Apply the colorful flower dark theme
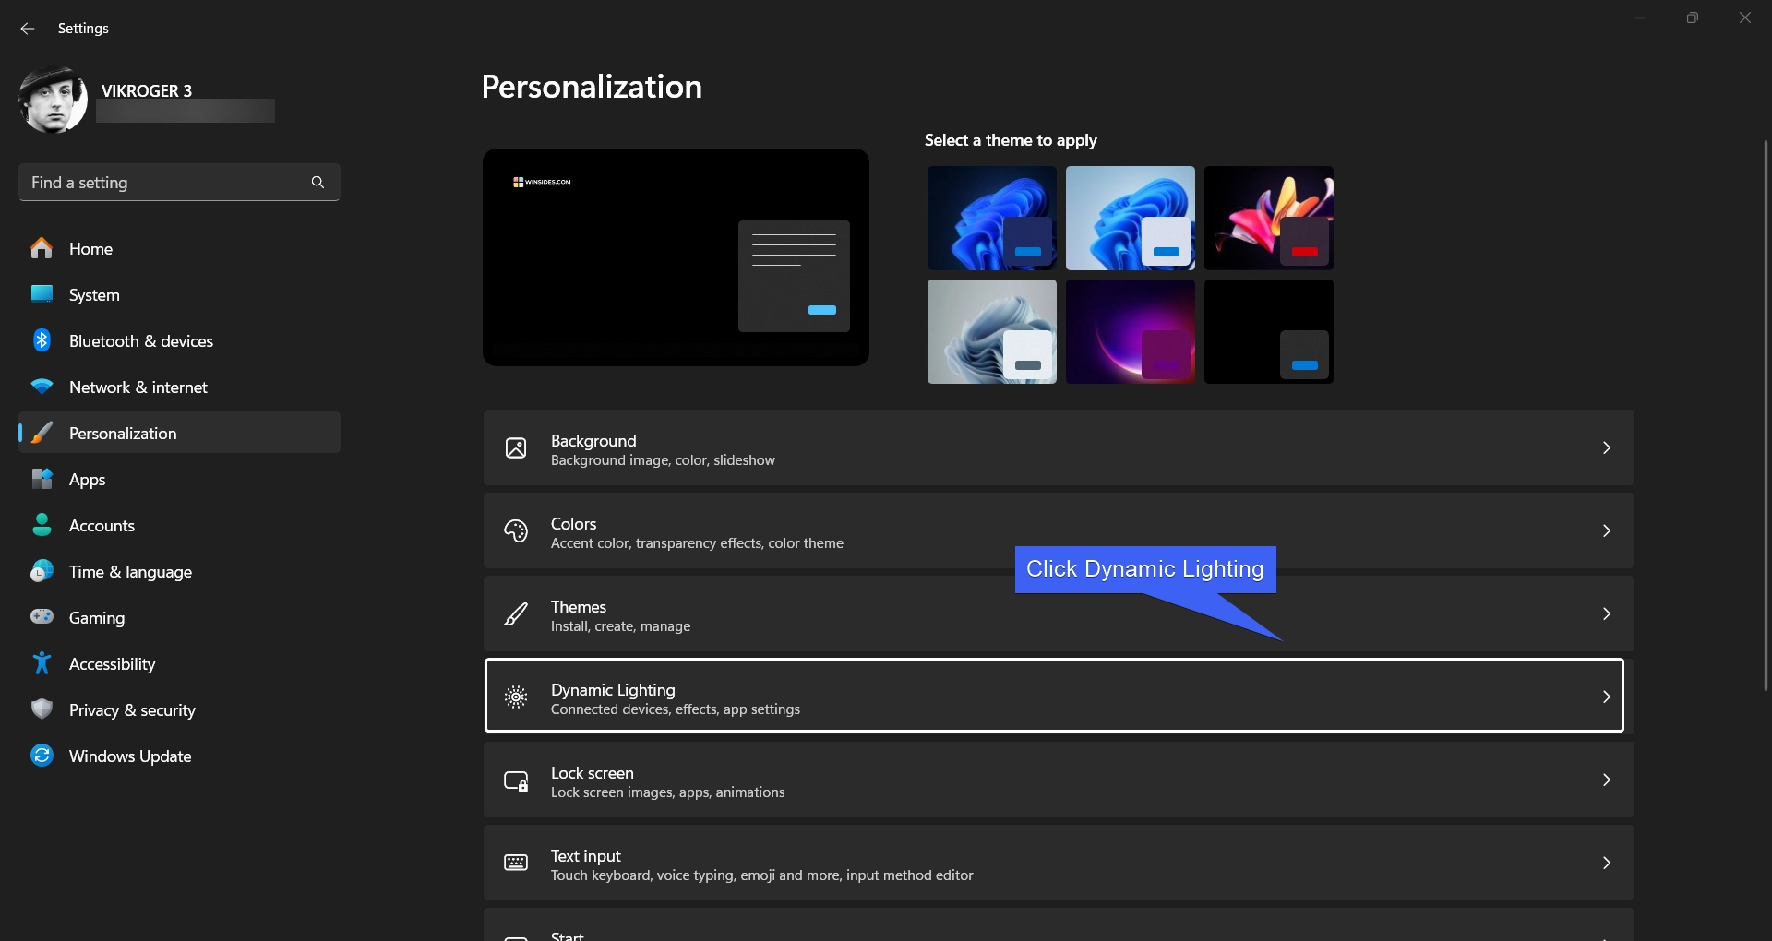The height and width of the screenshot is (941, 1772). [1269, 219]
